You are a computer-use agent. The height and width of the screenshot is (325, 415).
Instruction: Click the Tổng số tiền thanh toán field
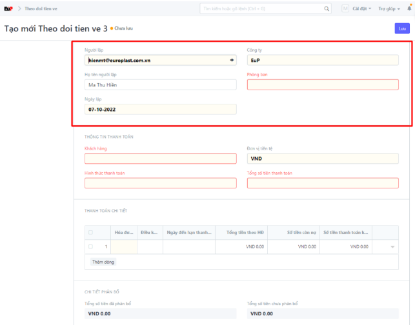[323, 183]
